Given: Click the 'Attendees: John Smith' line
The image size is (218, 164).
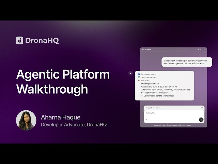Looking at the screenshot, I should click(x=166, y=90).
